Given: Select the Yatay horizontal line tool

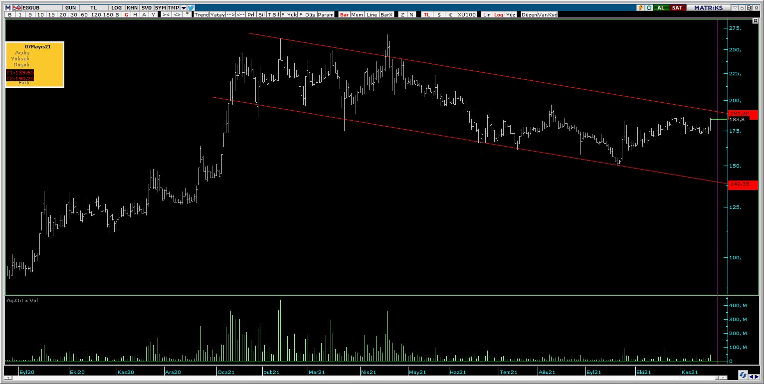Looking at the screenshot, I should coord(218,15).
